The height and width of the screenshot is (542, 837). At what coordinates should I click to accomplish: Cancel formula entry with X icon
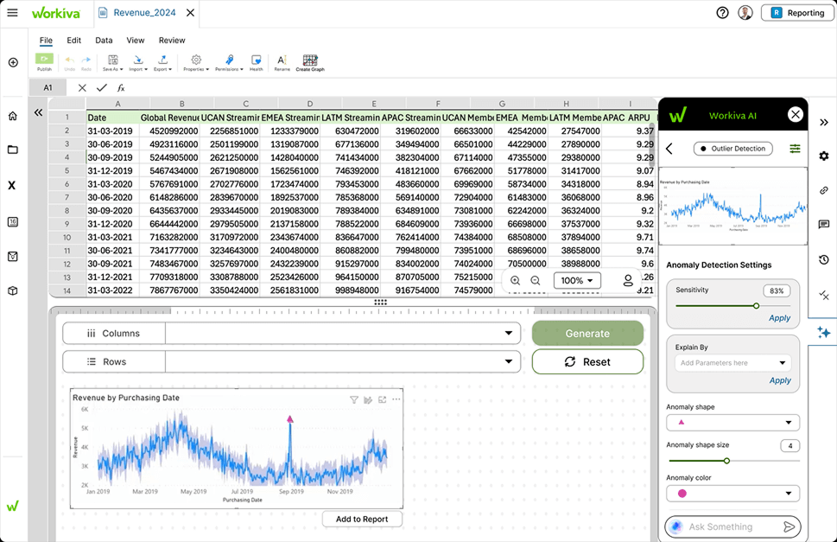point(82,87)
